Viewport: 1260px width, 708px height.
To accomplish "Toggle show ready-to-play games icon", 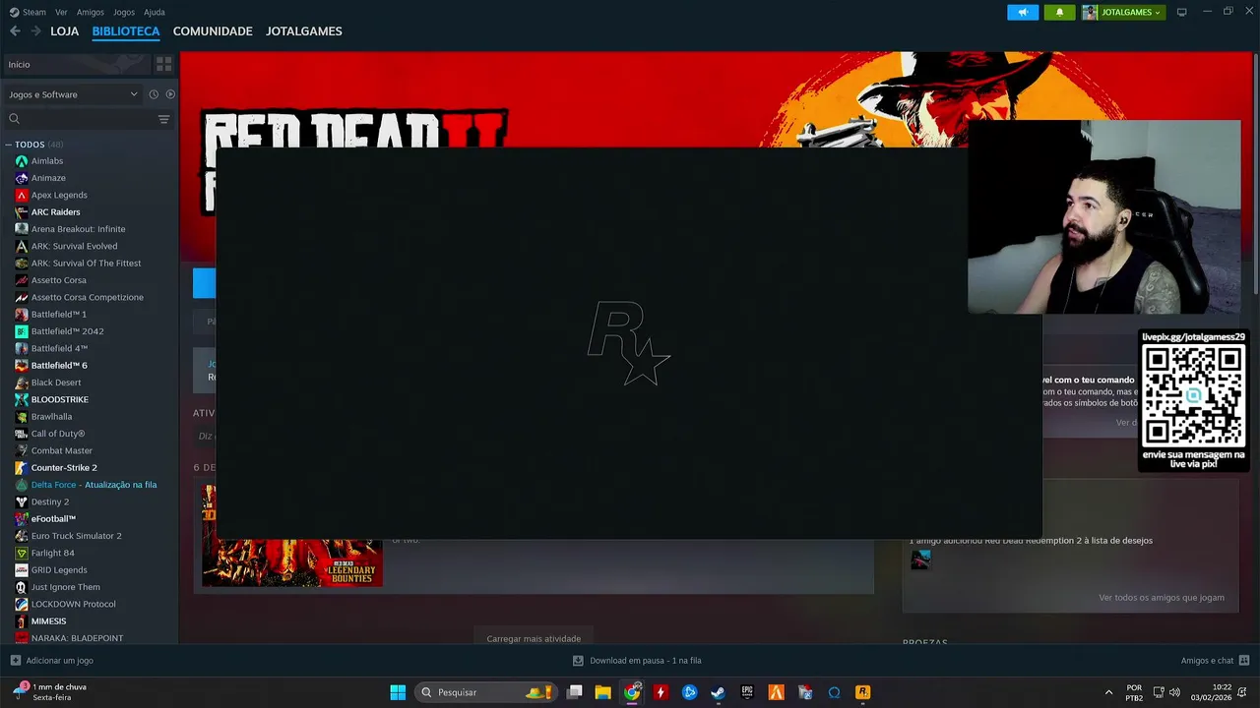I will click(x=170, y=94).
